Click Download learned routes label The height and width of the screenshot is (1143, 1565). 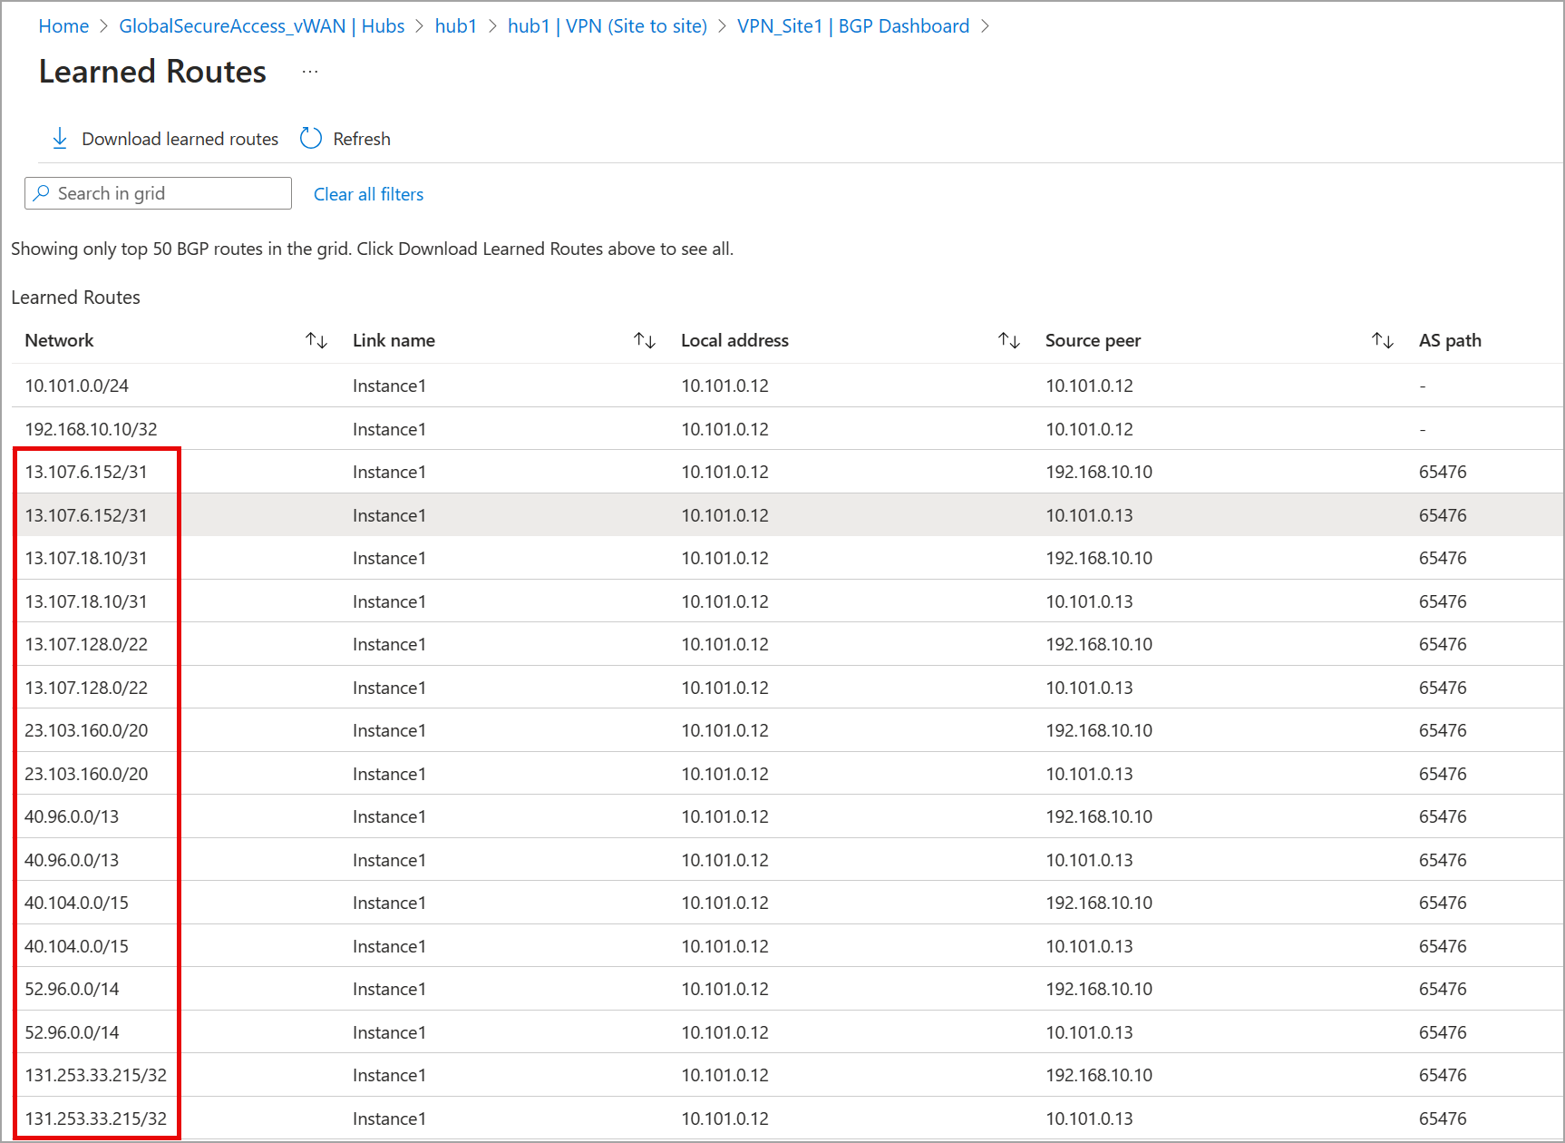pyautogui.click(x=180, y=139)
